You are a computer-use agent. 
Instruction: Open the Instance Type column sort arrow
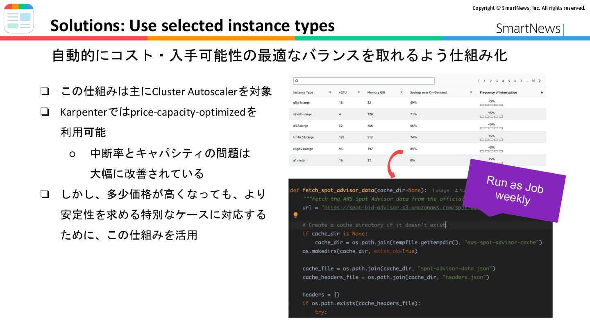point(330,93)
